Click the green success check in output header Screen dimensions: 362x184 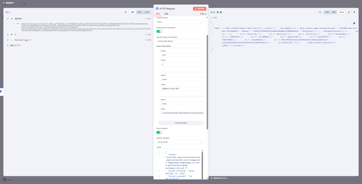[218, 12]
